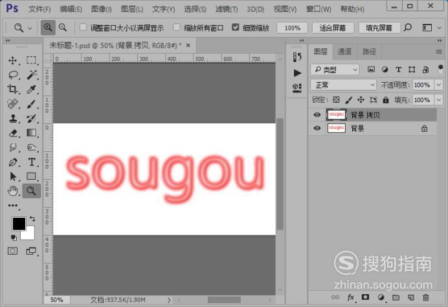Select the Eraser tool
The width and height of the screenshot is (448, 307).
[x=13, y=133]
